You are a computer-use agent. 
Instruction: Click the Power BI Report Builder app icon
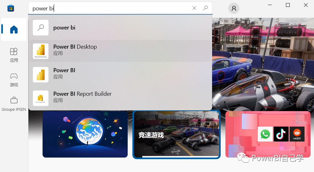pyautogui.click(x=41, y=98)
